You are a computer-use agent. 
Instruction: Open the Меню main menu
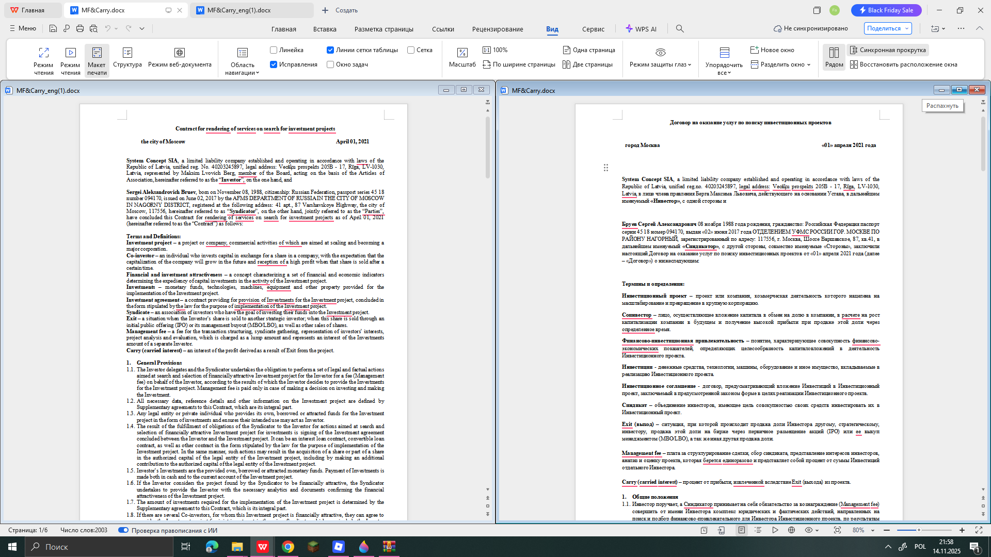click(x=23, y=28)
